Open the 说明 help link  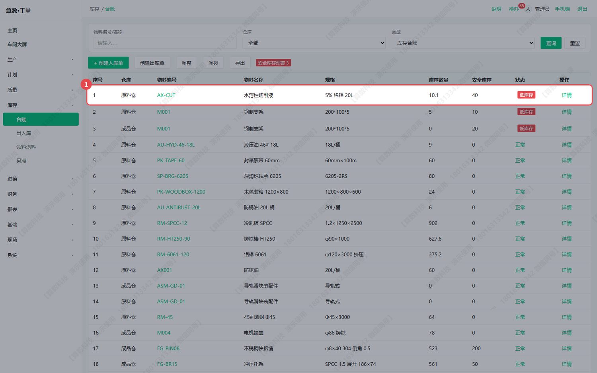[x=496, y=9]
